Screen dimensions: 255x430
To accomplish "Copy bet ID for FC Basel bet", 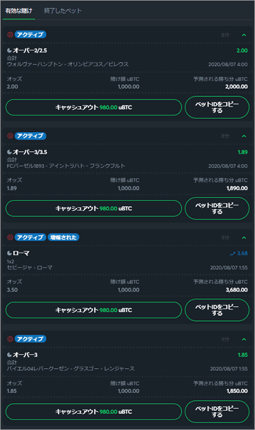I will 217,209.
